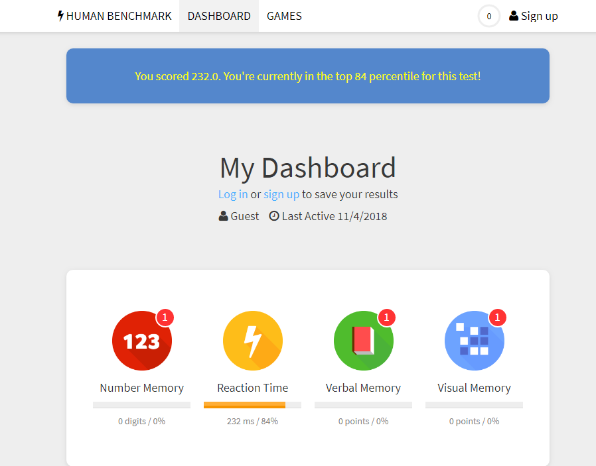Click the Visual Memory label
The width and height of the screenshot is (596, 466).
(475, 388)
